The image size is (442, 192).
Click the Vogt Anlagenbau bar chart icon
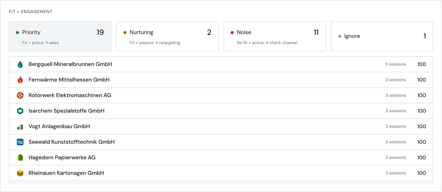click(x=20, y=127)
